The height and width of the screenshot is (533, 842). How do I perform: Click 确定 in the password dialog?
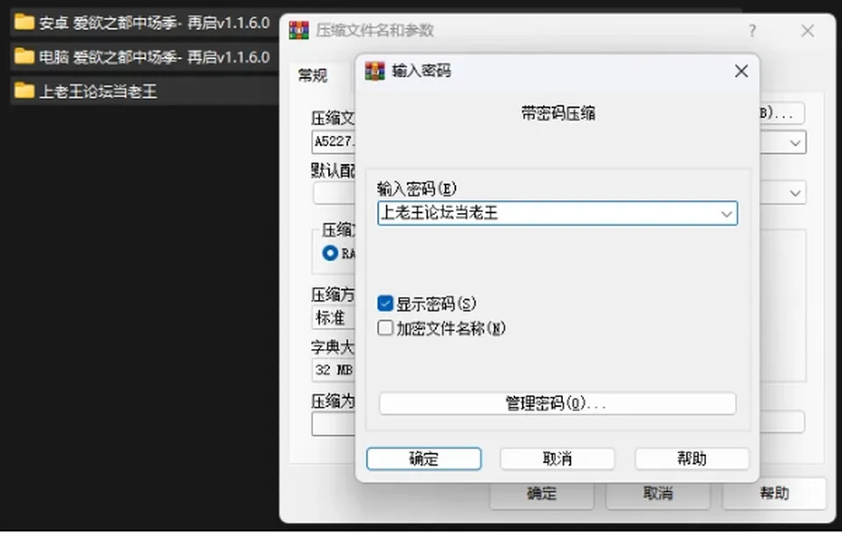coord(424,459)
